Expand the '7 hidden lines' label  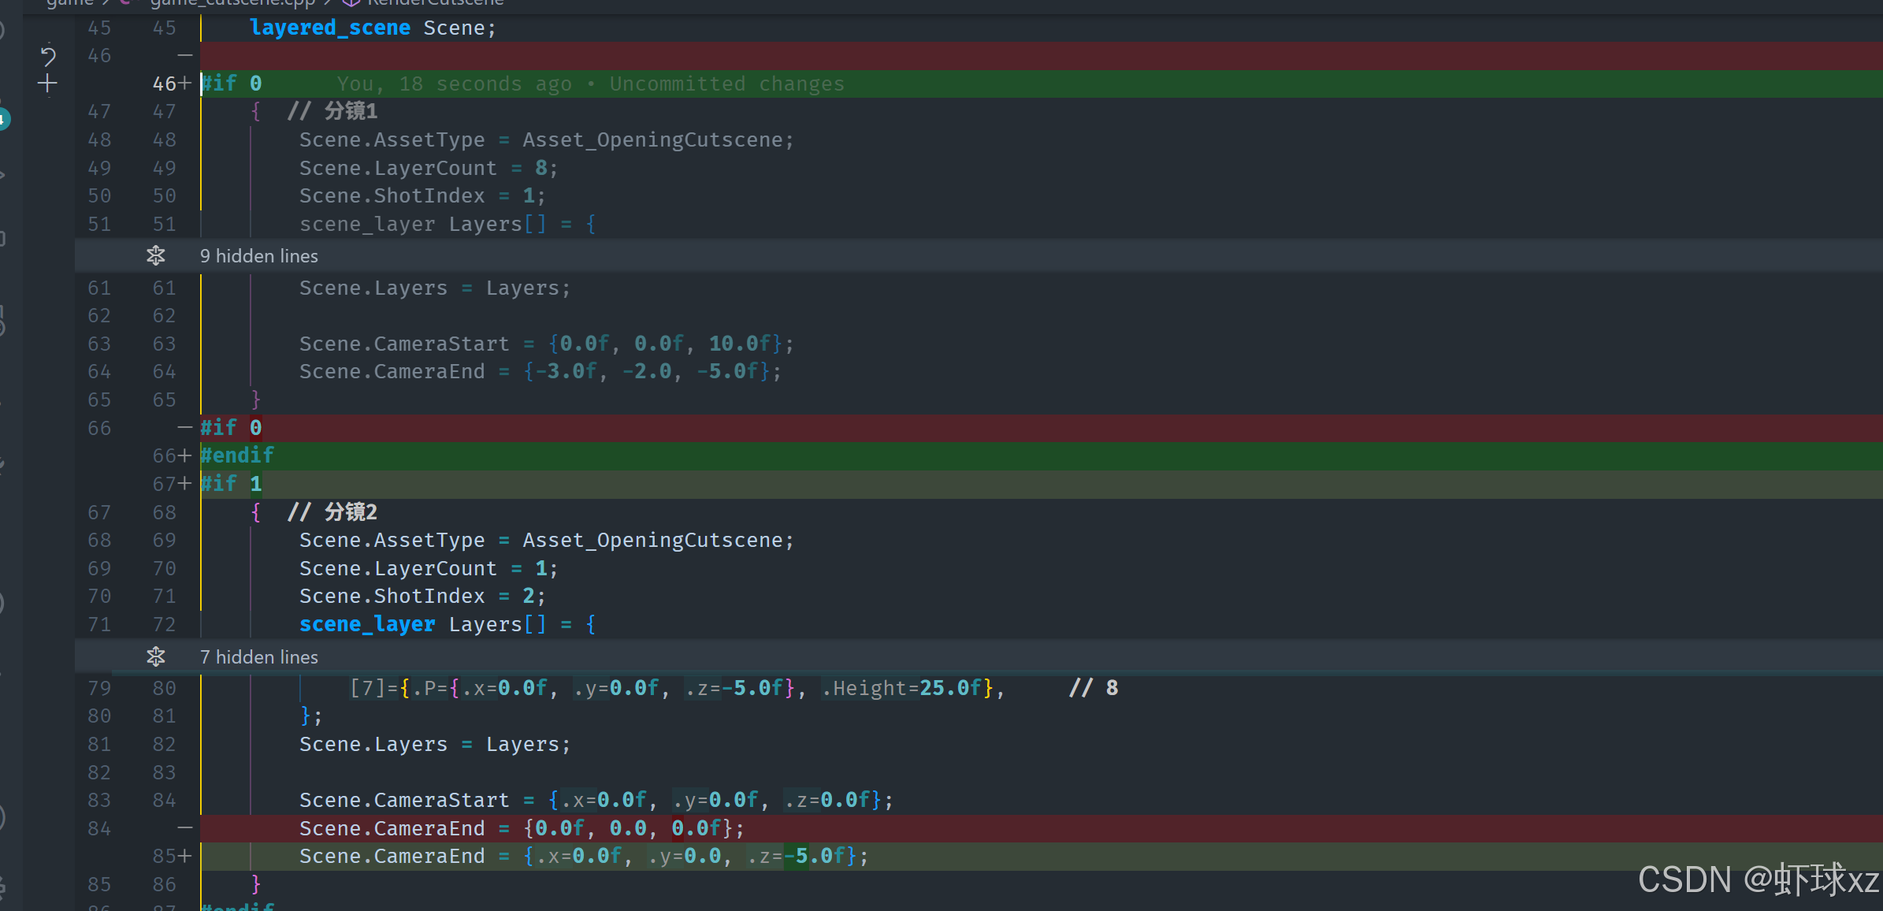pos(258,657)
